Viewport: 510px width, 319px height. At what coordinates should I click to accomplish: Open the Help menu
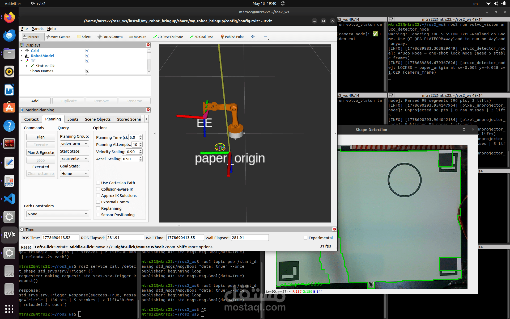[52, 29]
